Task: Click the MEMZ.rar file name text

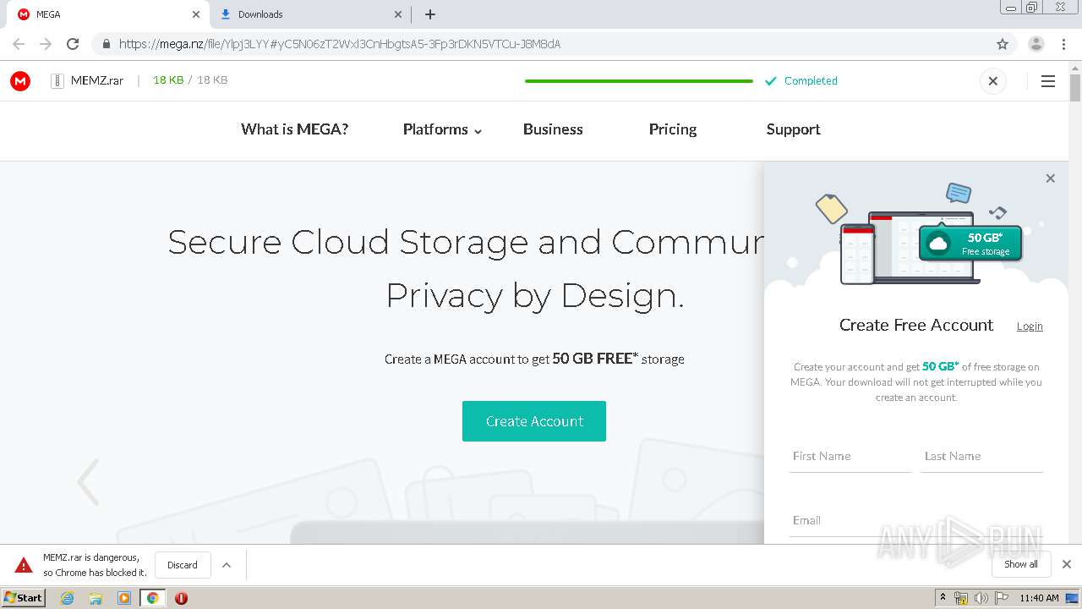Action: (x=97, y=80)
